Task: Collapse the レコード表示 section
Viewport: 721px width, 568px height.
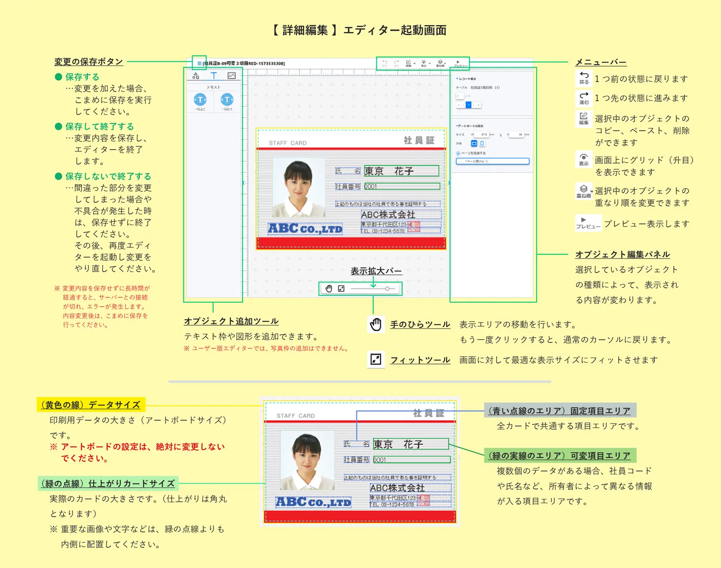Action: coord(457,79)
